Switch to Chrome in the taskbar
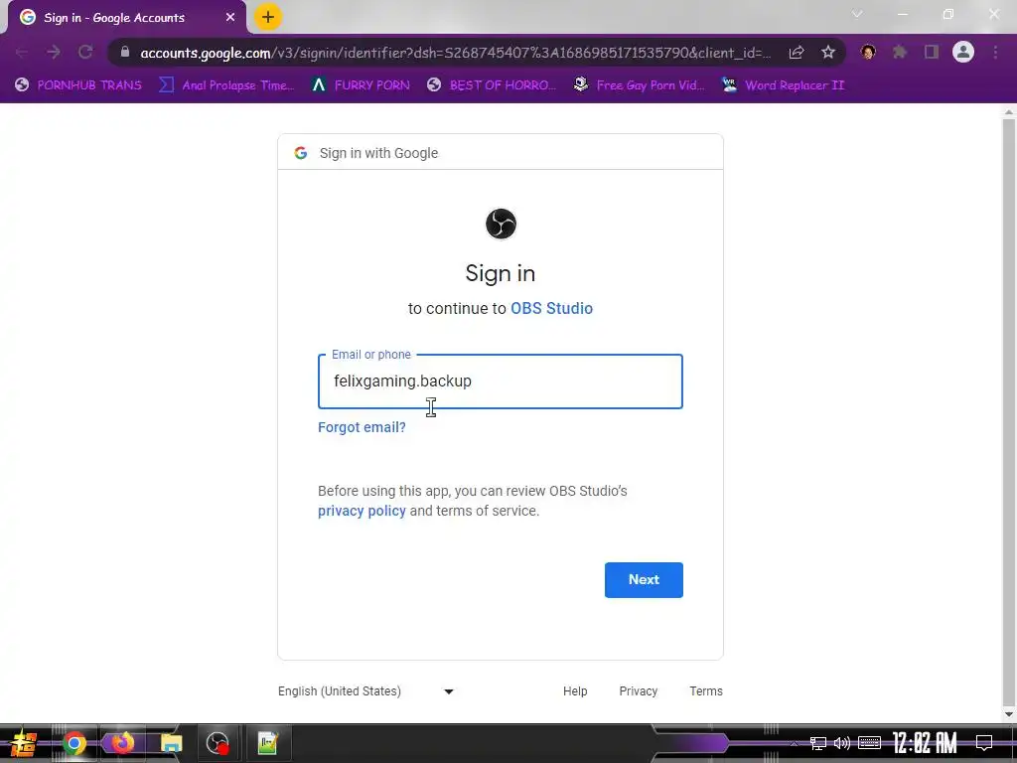The width and height of the screenshot is (1017, 763). coord(74,743)
